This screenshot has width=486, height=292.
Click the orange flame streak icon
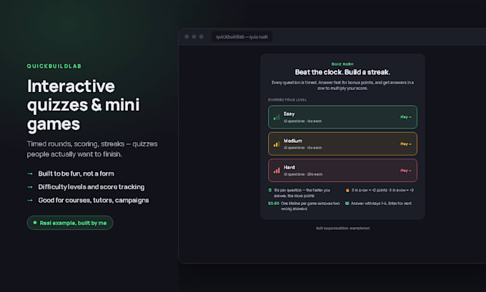tap(347, 190)
